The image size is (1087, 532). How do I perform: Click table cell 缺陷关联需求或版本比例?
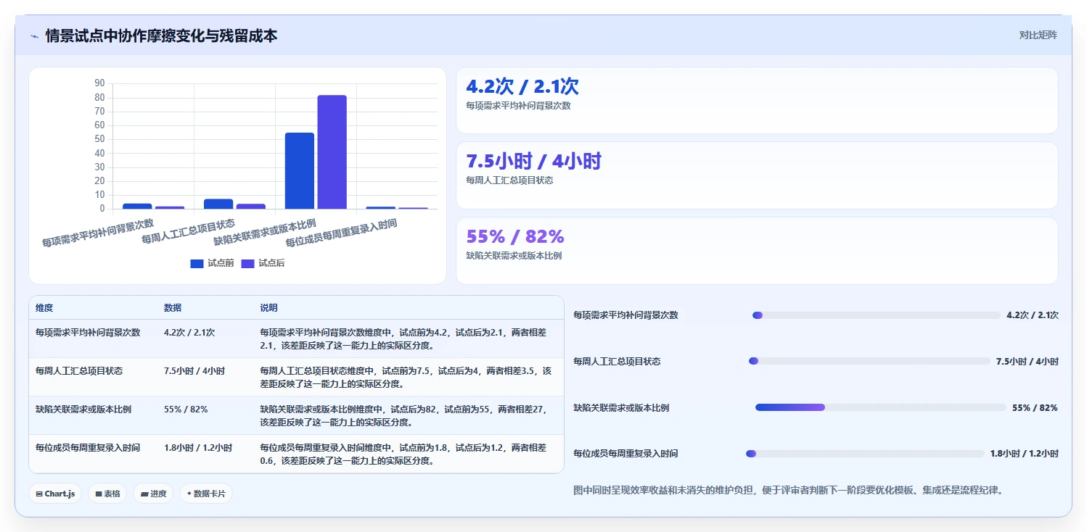coord(83,410)
